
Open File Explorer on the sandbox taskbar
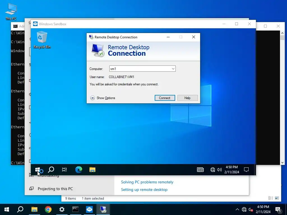click(x=92, y=170)
